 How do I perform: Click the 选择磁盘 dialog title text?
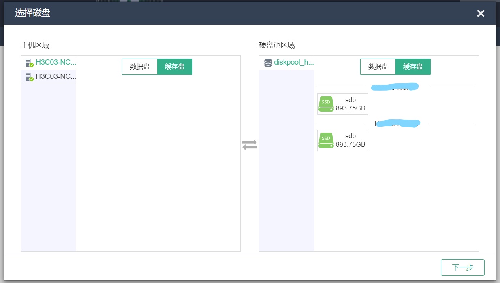point(32,13)
